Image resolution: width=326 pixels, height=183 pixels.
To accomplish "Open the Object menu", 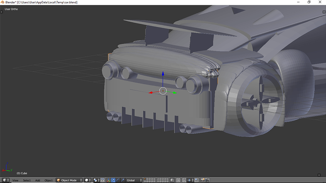I will pyautogui.click(x=49, y=180).
